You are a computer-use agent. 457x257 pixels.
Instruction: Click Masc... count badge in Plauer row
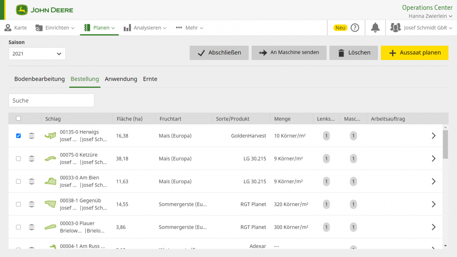pos(353,227)
